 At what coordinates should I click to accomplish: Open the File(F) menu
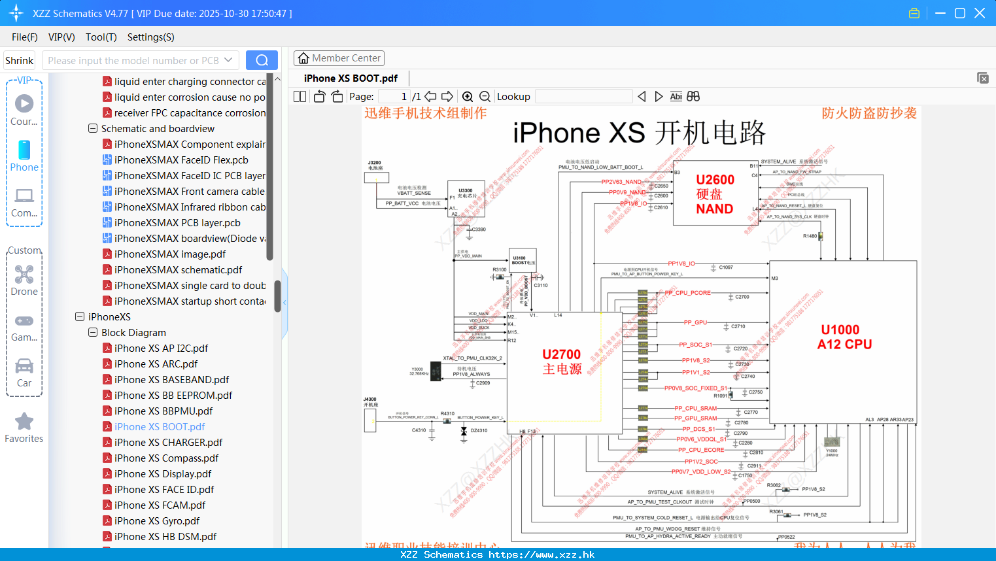[25, 37]
